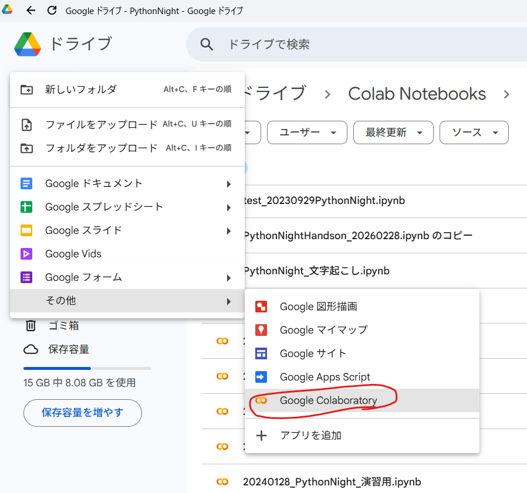Click the Google ドキュメント blue icon

point(26,183)
